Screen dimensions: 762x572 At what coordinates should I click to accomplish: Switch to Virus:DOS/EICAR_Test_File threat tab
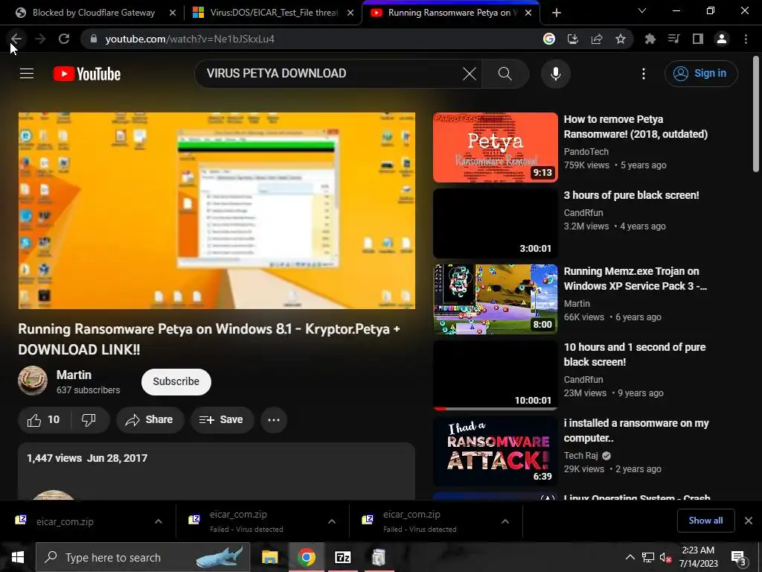274,13
